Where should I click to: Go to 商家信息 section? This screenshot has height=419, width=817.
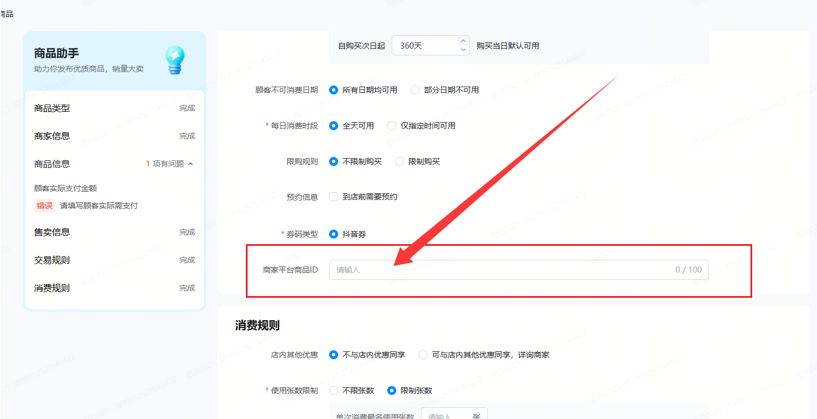52,136
